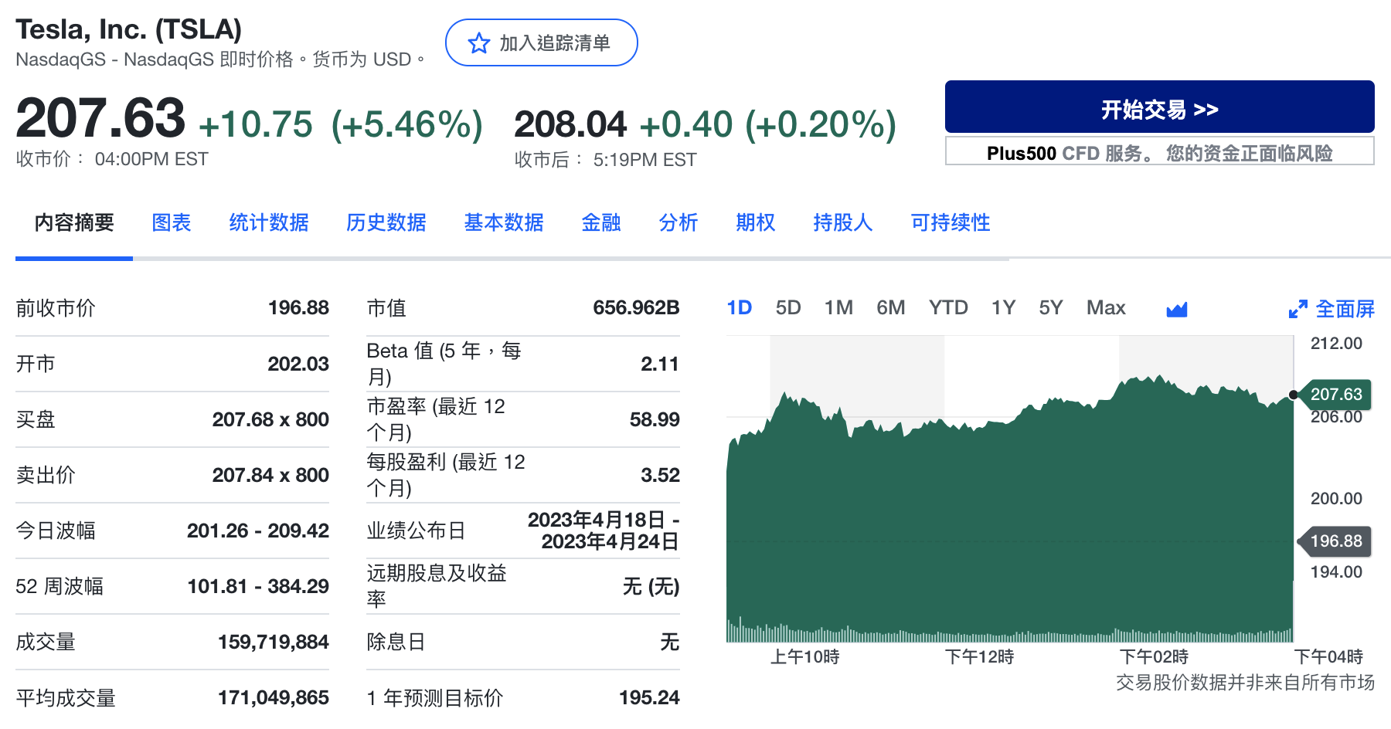Select the 内容摘要 tab
This screenshot has height=729, width=1391.
point(74,222)
